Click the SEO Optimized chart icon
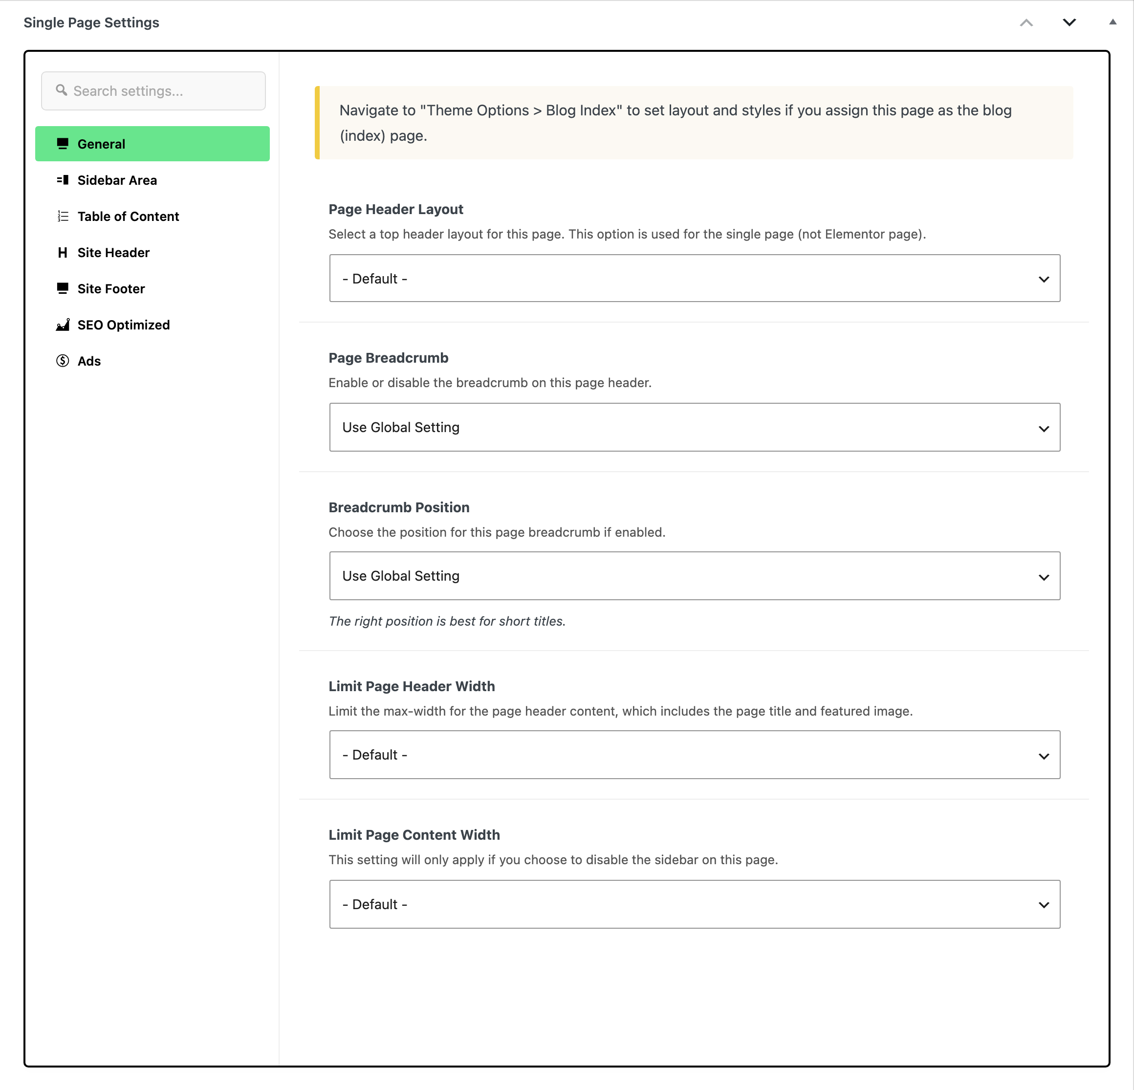Viewport: 1134px width, 1090px height. [x=63, y=325]
